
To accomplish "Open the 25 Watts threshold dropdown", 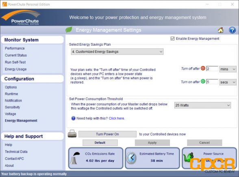I will (202, 105).
